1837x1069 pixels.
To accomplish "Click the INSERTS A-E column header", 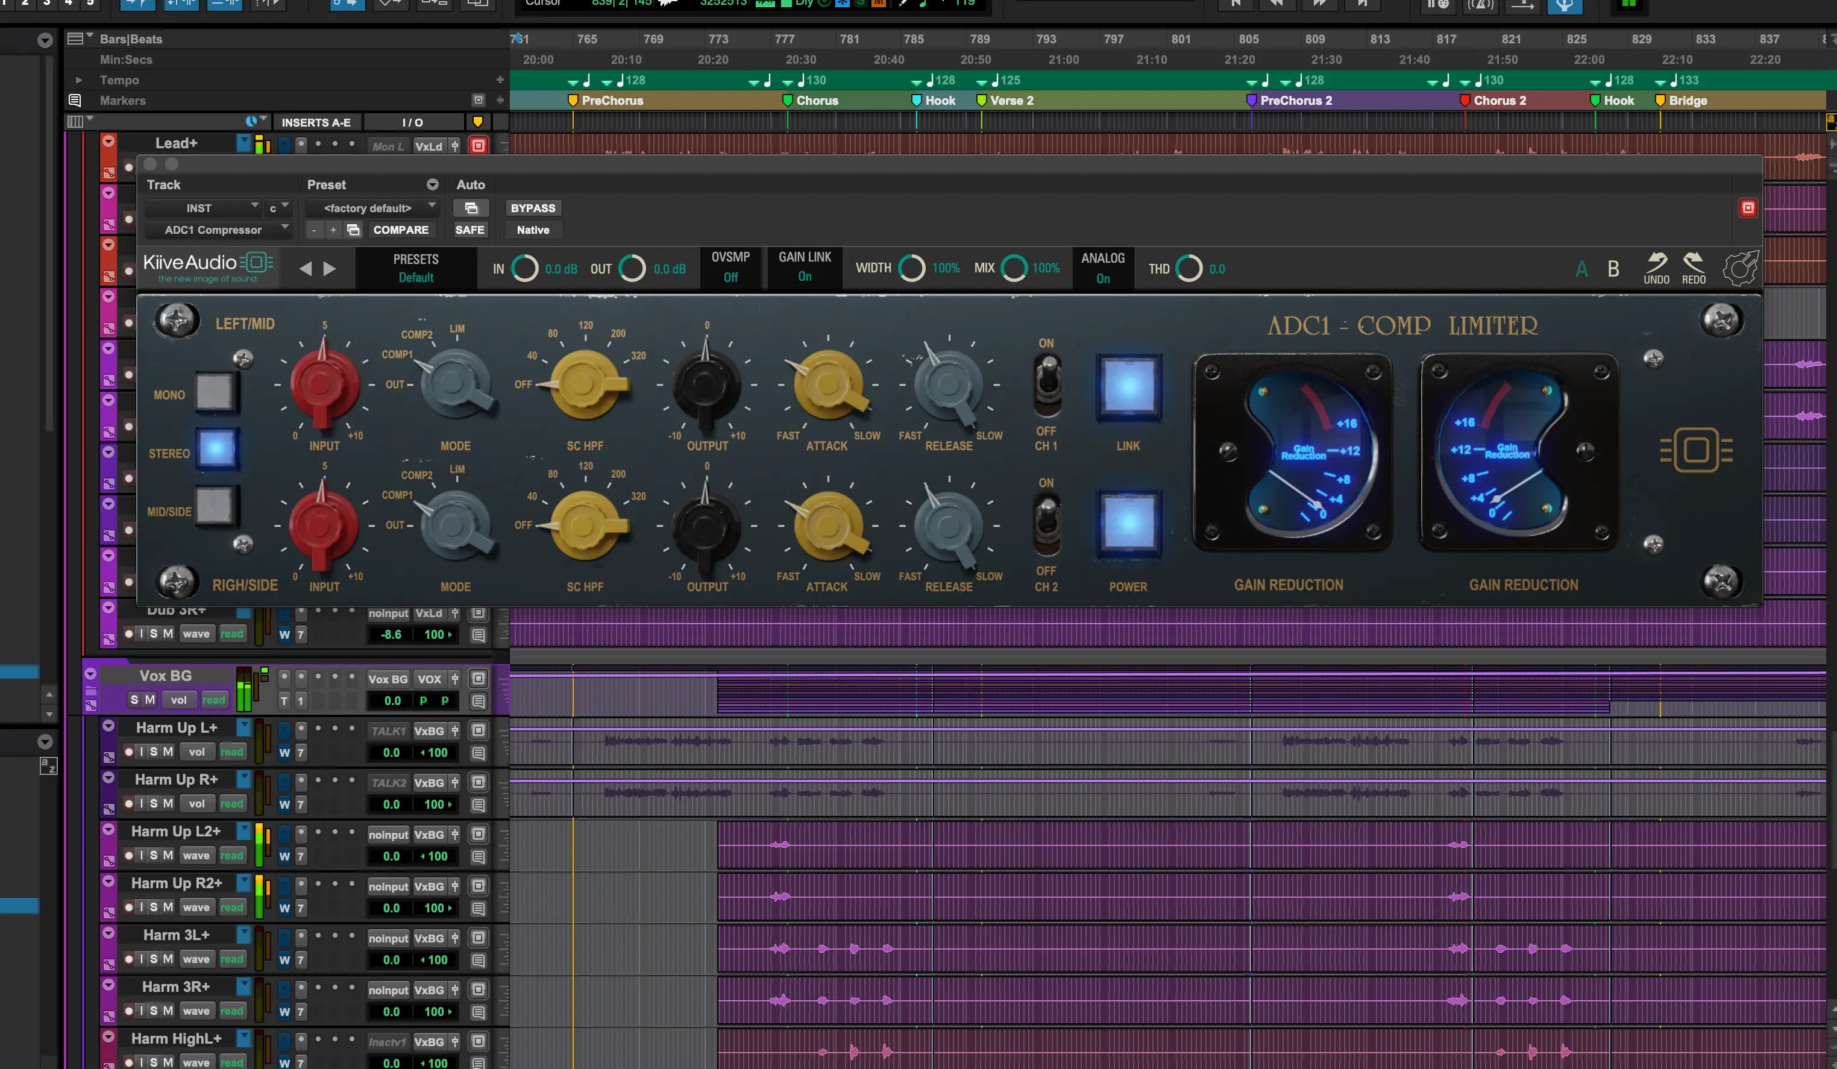I will [316, 122].
